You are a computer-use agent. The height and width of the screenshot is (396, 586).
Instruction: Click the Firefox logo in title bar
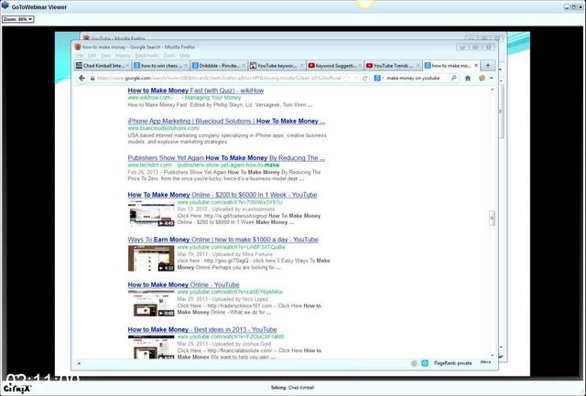tap(77, 47)
